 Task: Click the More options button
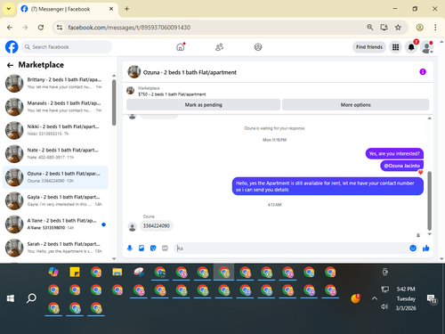(x=355, y=105)
